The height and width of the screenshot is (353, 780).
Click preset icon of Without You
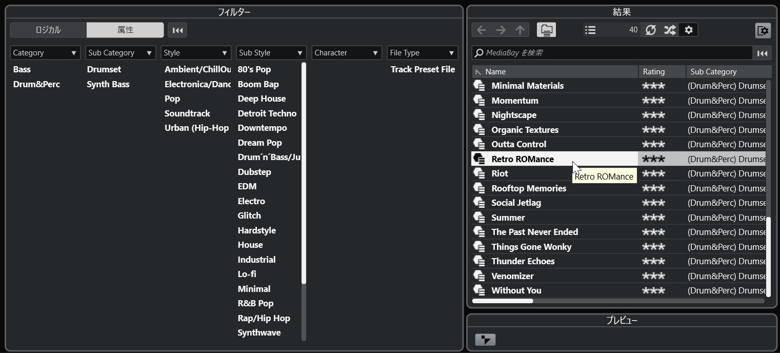479,290
